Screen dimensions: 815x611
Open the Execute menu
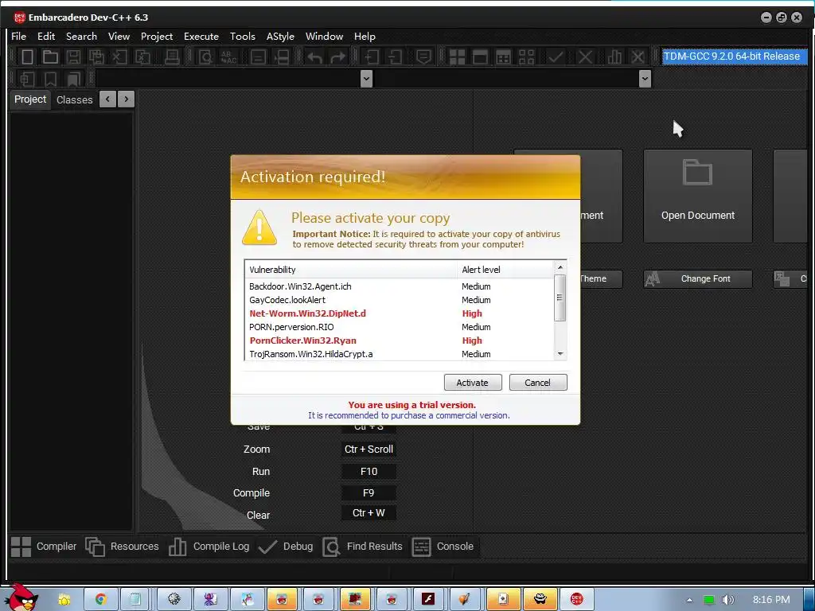(201, 37)
